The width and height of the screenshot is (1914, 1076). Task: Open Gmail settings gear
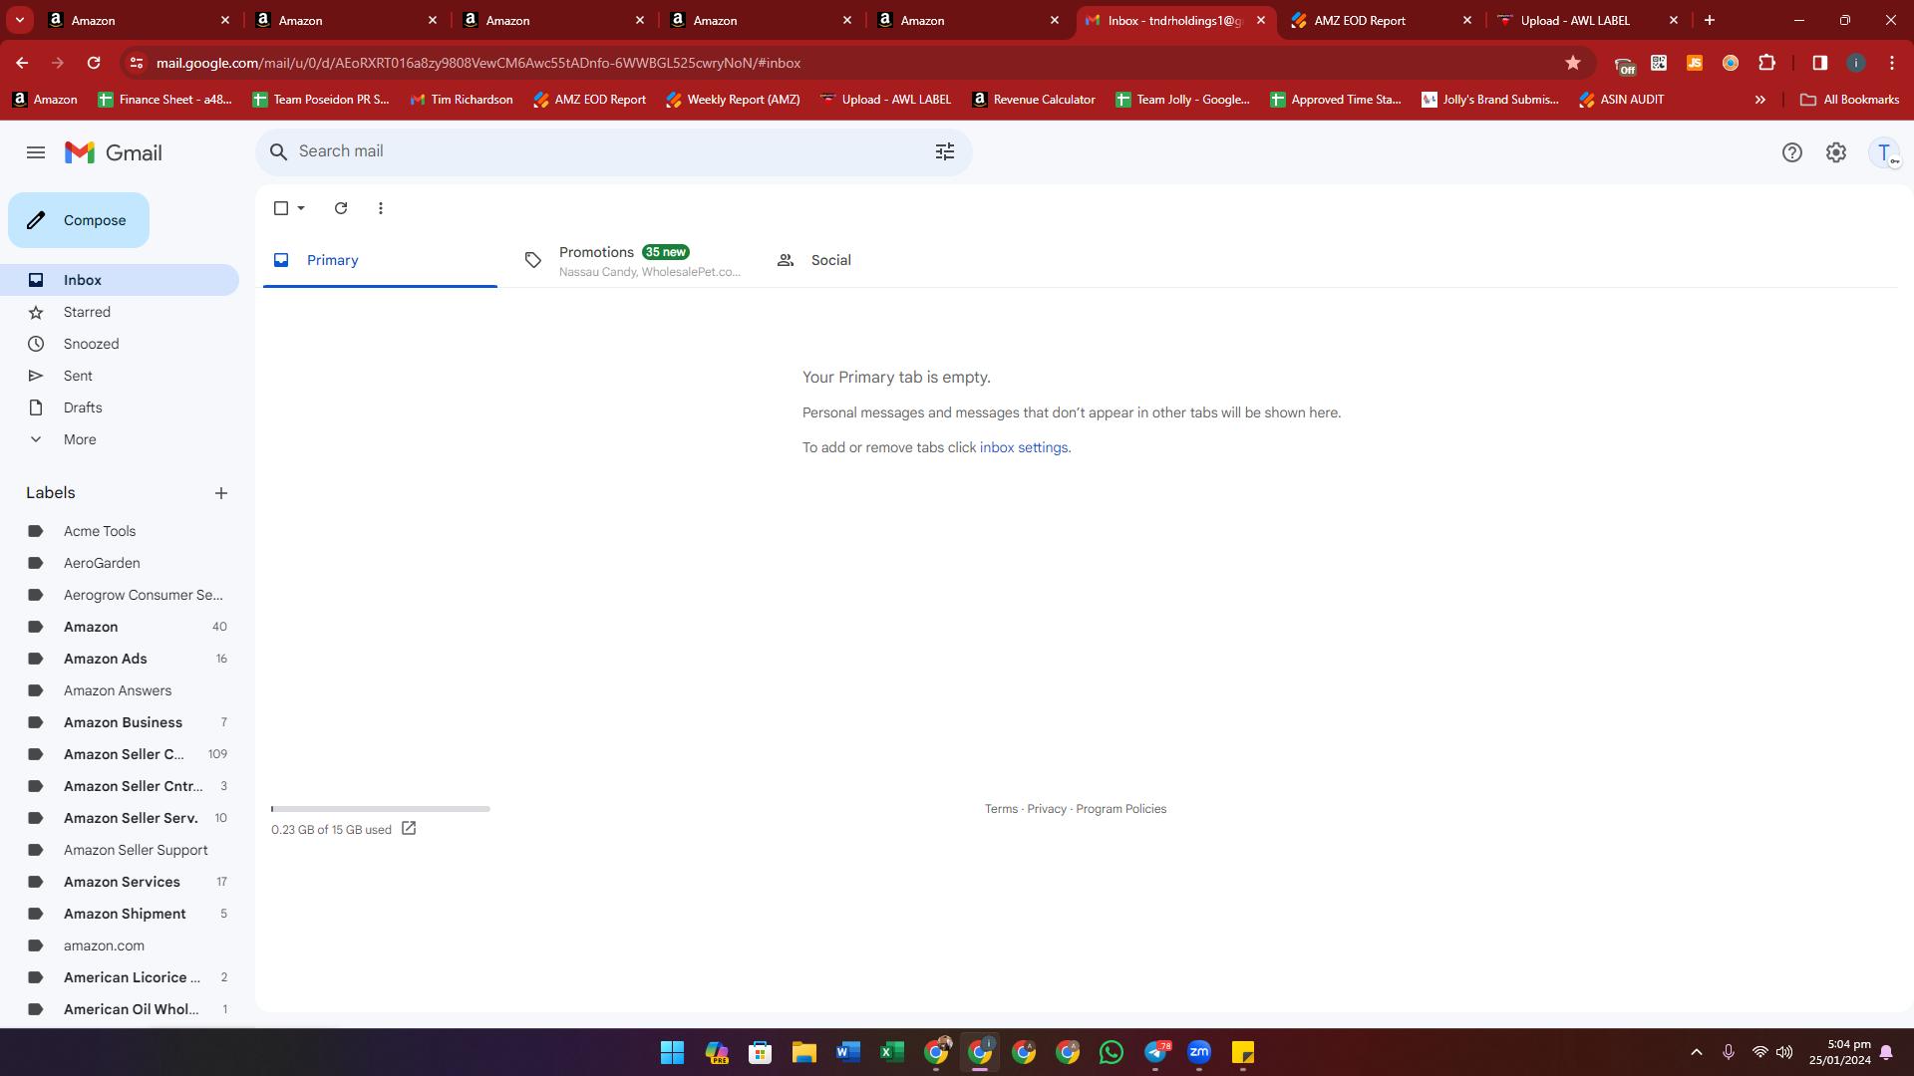point(1835,152)
